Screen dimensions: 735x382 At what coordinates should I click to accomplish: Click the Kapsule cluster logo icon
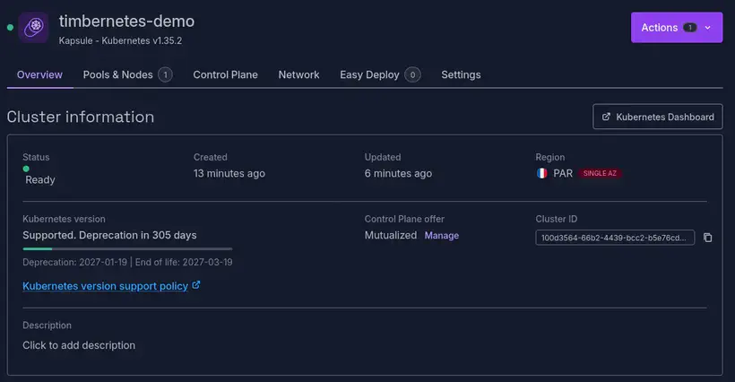33,27
